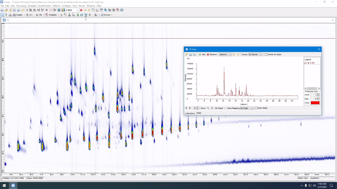Zoom out on the 1D View plot
Image resolution: width=337 pixels, height=189 pixels.
point(208,108)
